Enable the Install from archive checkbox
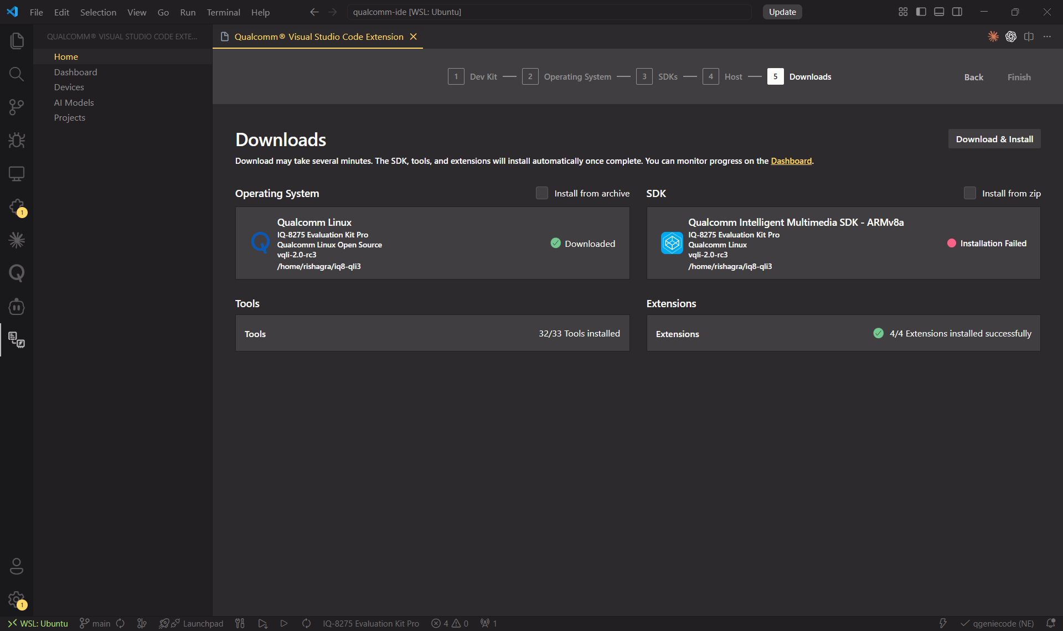This screenshot has width=1063, height=631. 542,193
